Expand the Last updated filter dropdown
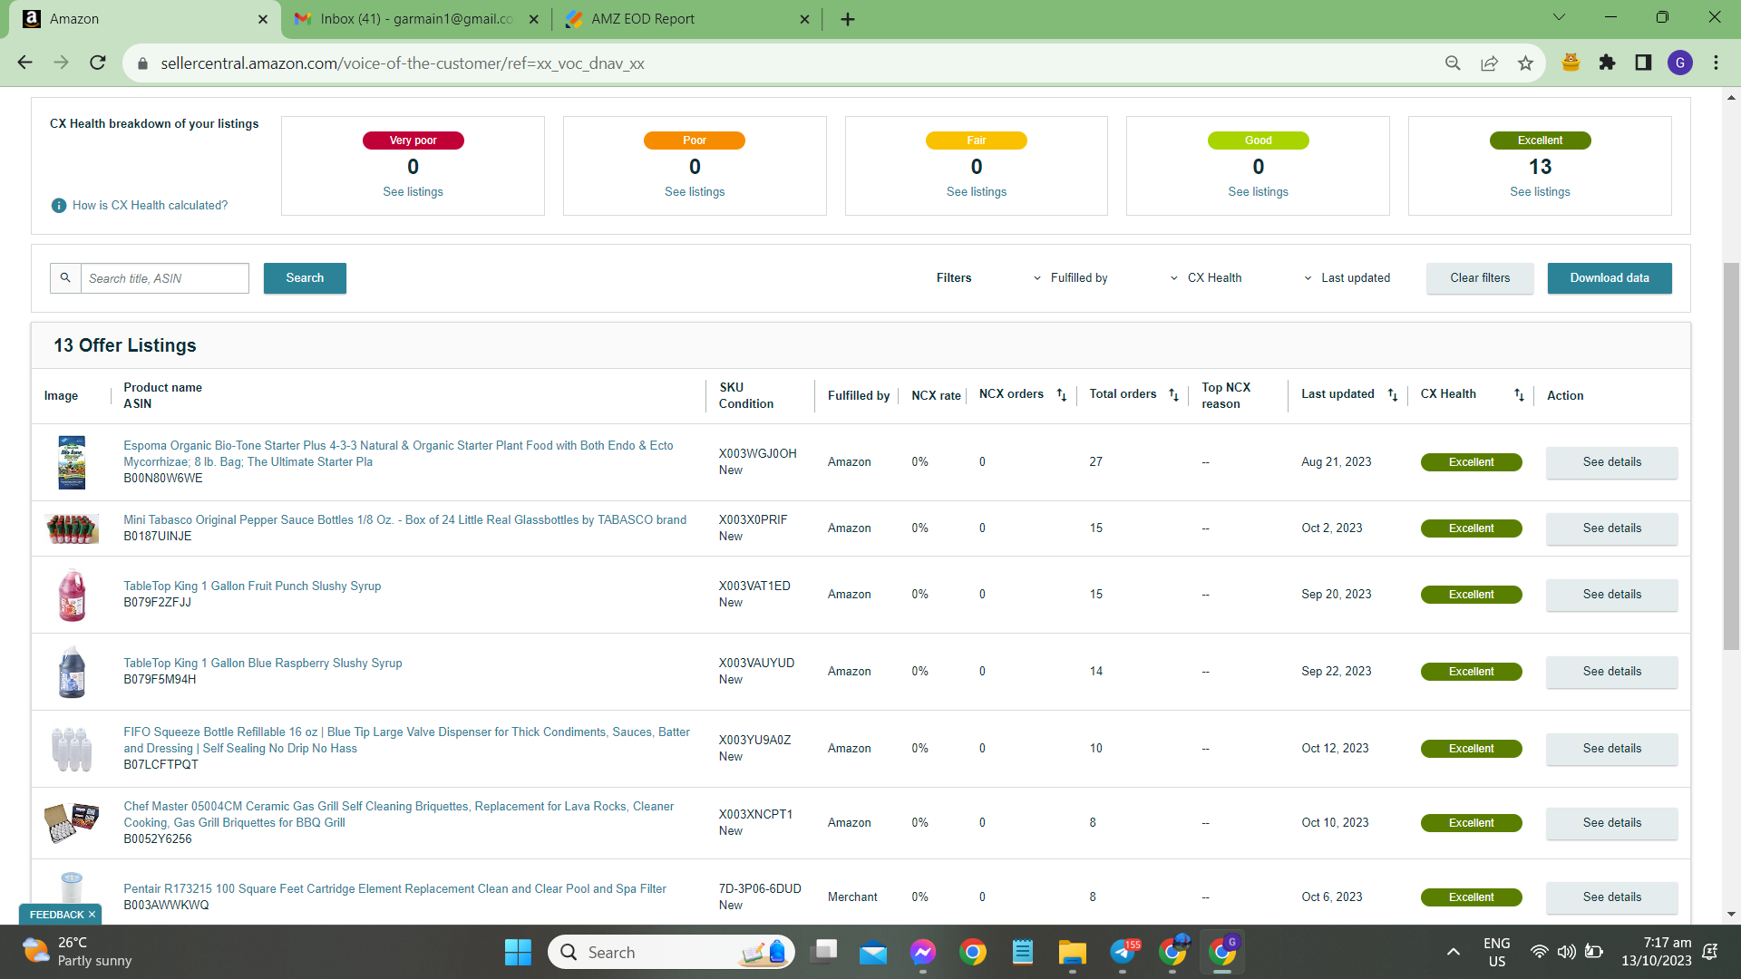 tap(1347, 278)
